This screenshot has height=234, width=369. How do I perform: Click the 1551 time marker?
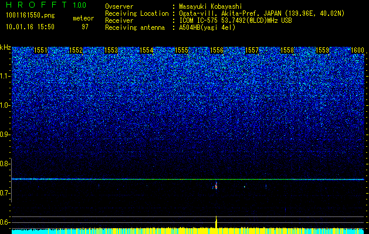coord(40,50)
